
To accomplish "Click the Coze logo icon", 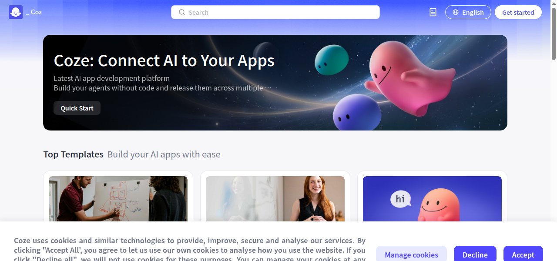I will tap(16, 12).
